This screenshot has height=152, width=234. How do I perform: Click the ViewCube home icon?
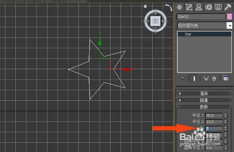(145, 6)
